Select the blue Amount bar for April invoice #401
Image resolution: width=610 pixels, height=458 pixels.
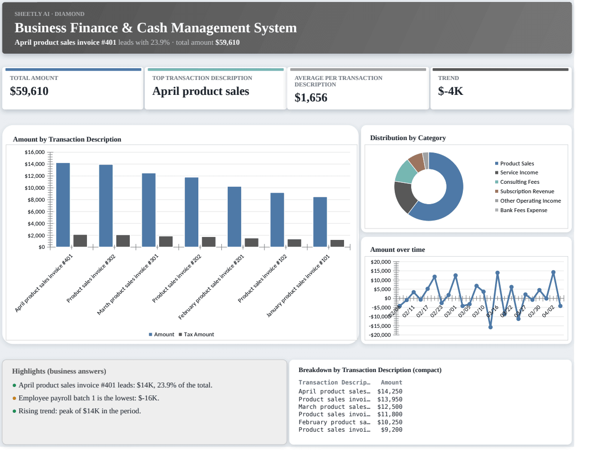tap(63, 205)
